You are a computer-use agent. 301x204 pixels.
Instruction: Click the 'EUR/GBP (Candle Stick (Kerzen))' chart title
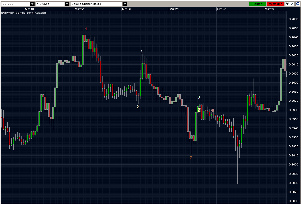[24, 13]
